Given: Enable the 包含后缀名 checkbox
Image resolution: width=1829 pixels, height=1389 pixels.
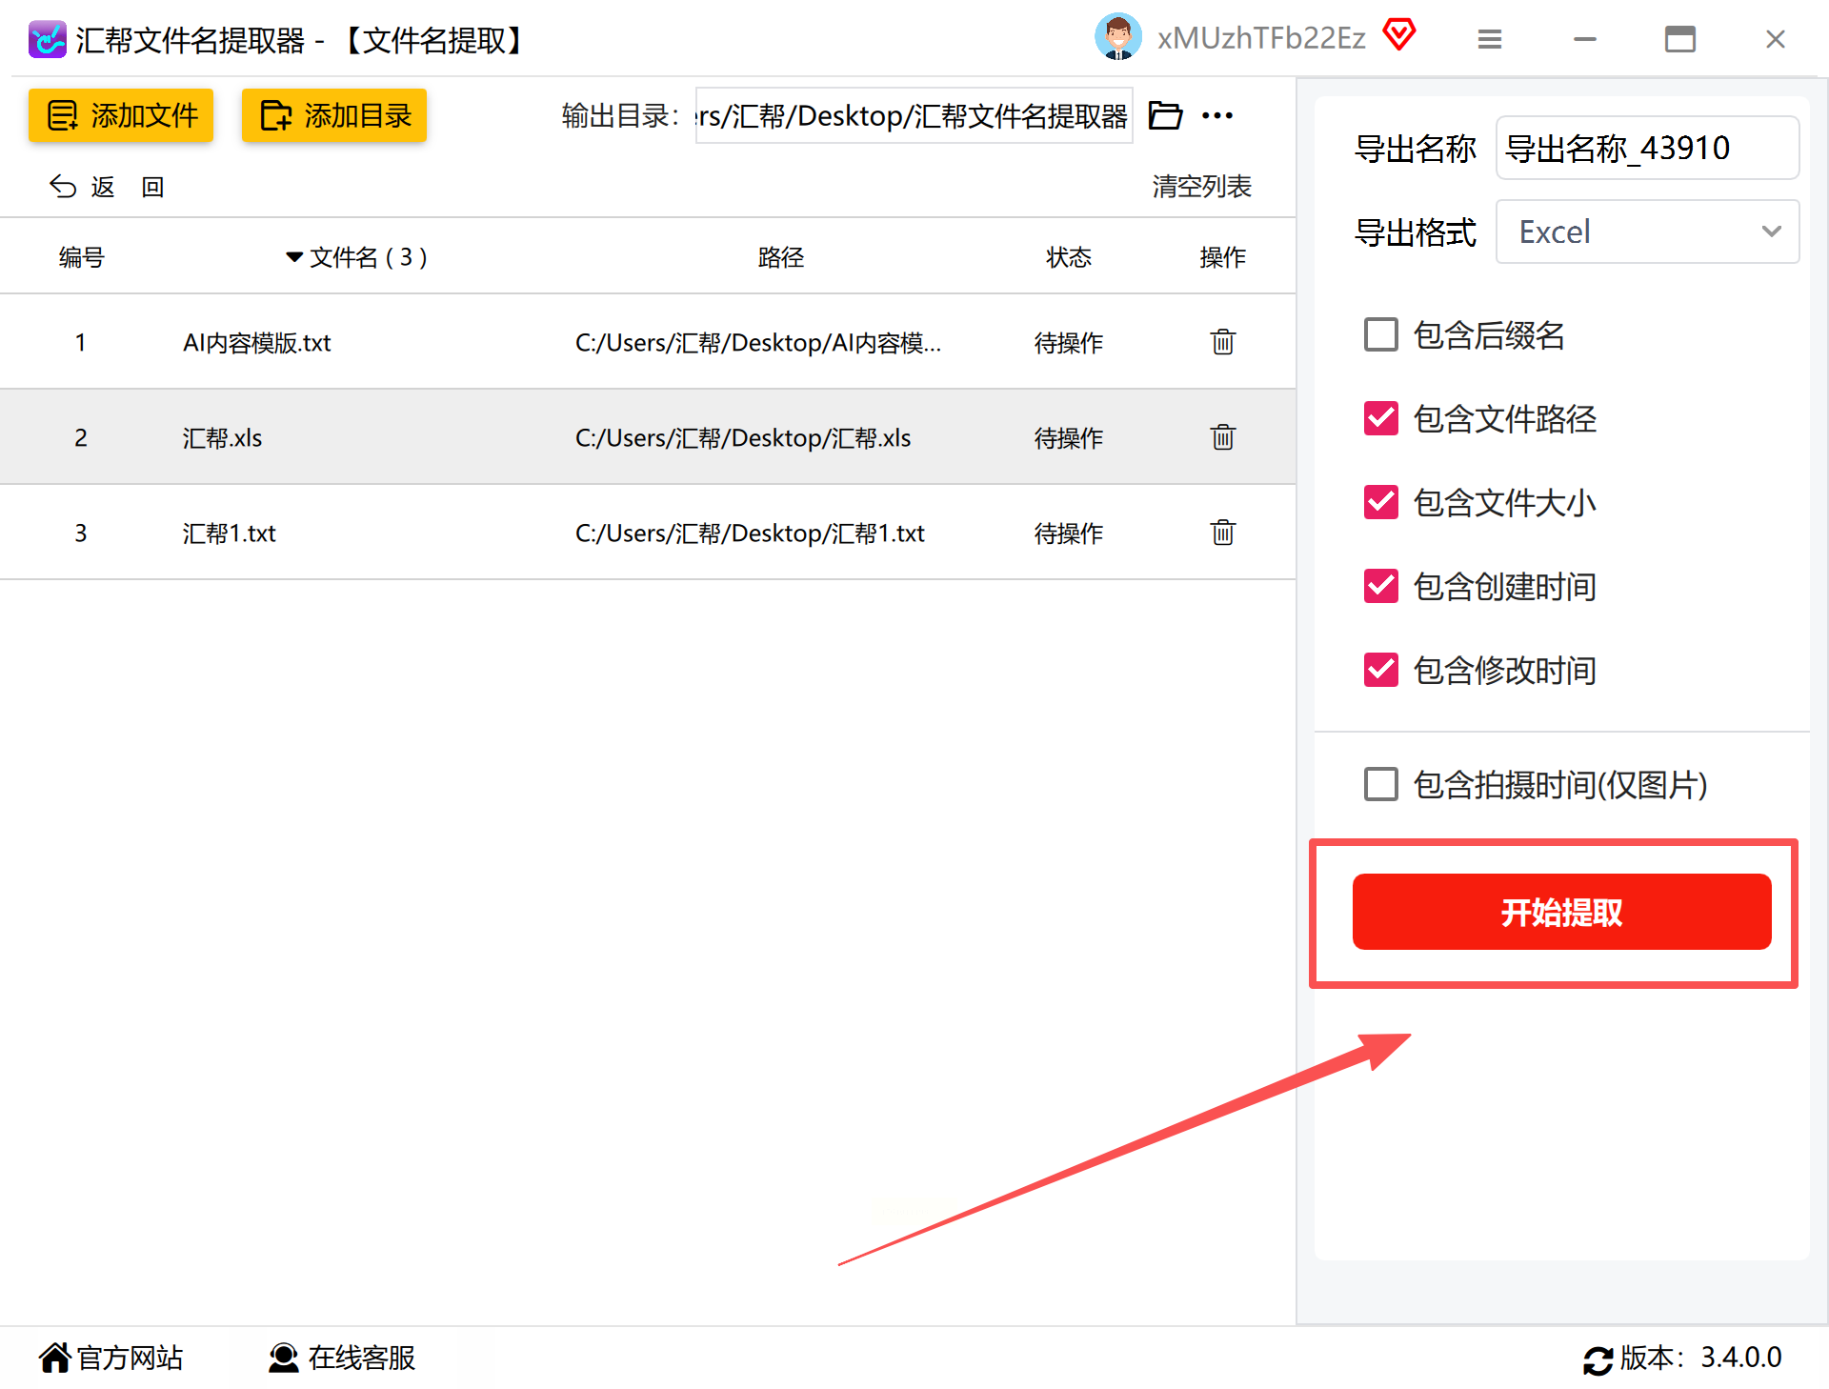Looking at the screenshot, I should pyautogui.click(x=1380, y=335).
